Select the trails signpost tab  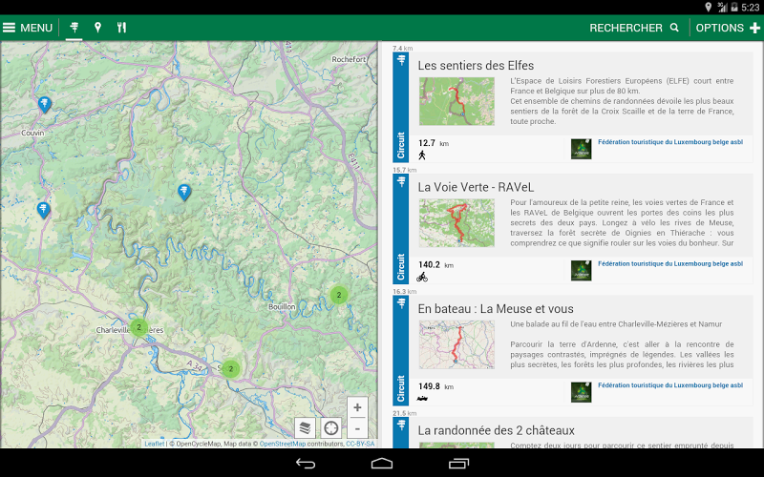pyautogui.click(x=74, y=28)
